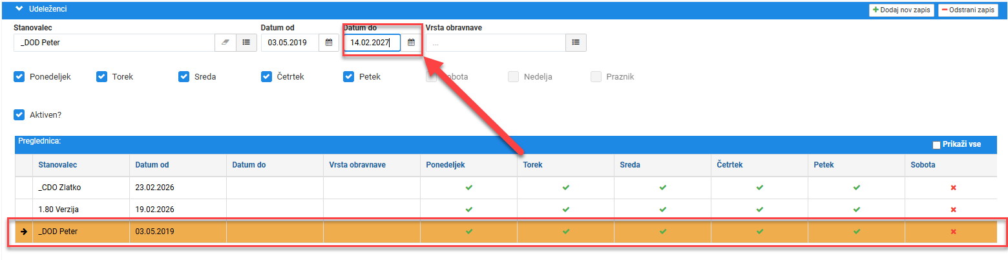Toggle the Aktiven? checkbox
Image resolution: width=1008 pixels, height=260 pixels.
click(19, 114)
